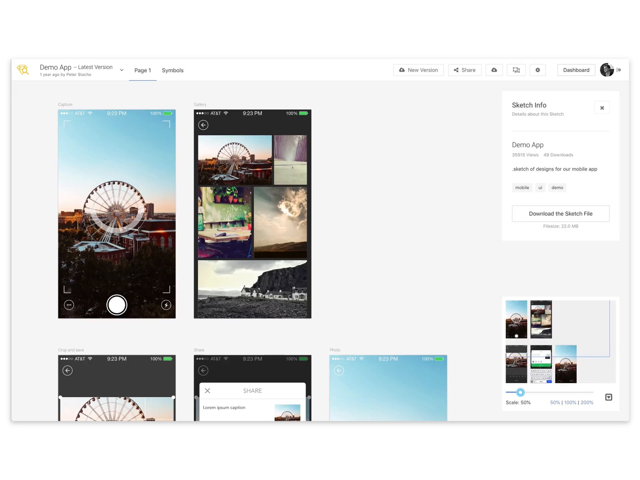Screen dimensions: 640x480
Task: Click the user profile avatar picture
Action: [x=607, y=70]
